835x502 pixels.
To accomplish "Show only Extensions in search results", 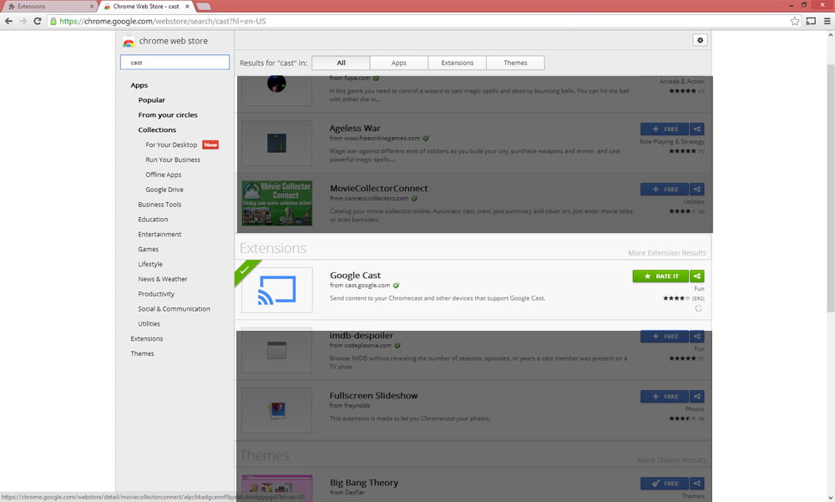I will pyautogui.click(x=457, y=63).
